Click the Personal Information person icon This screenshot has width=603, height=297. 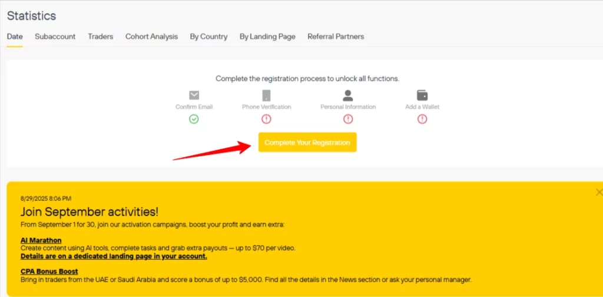tap(348, 95)
